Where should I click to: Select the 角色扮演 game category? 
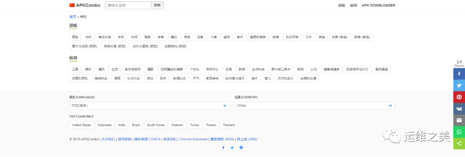pos(104,37)
